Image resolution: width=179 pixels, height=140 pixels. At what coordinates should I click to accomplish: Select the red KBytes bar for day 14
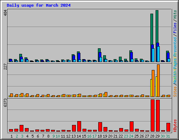[79, 126]
